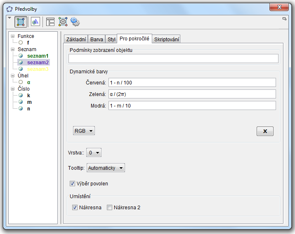This screenshot has height=234, width=295.
Task: Select the Úhel category label
Action: point(23,75)
